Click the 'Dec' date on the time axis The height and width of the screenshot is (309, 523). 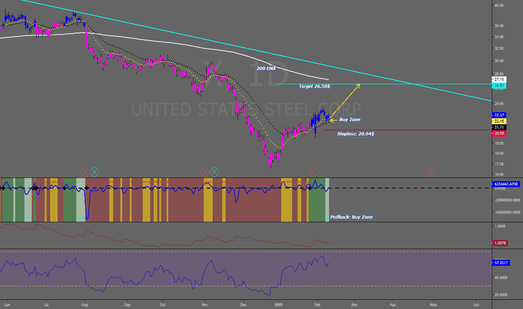click(244, 305)
